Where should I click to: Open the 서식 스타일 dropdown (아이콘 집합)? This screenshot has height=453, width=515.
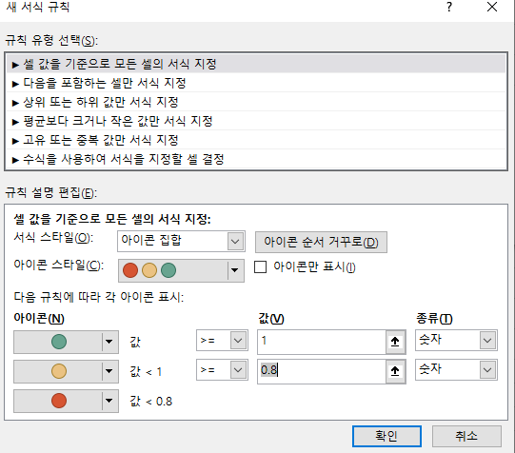click(x=181, y=242)
